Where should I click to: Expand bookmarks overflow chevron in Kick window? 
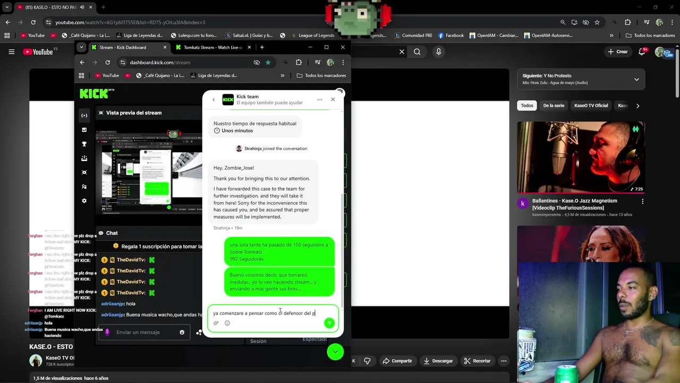pos(282,76)
